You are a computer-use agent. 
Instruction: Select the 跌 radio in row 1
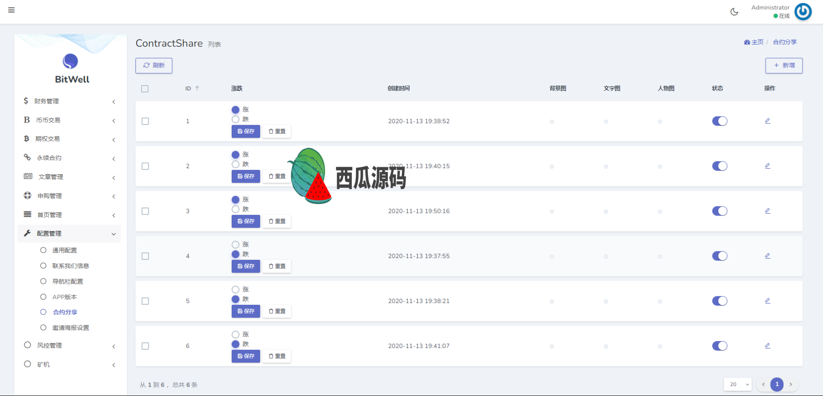tap(236, 119)
